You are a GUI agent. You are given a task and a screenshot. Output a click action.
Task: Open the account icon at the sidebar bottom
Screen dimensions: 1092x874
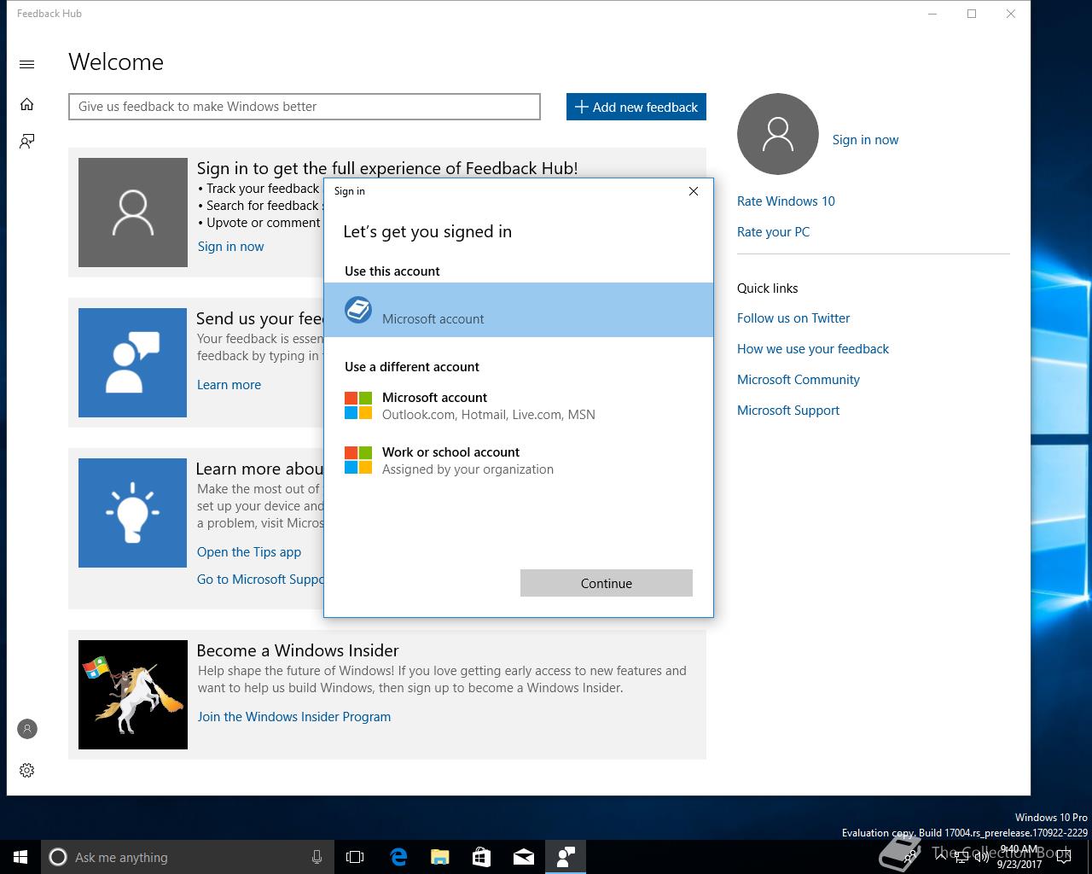pyautogui.click(x=26, y=729)
